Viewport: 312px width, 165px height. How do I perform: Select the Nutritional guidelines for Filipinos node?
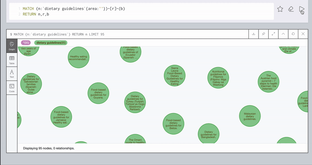pyautogui.click(x=218, y=78)
